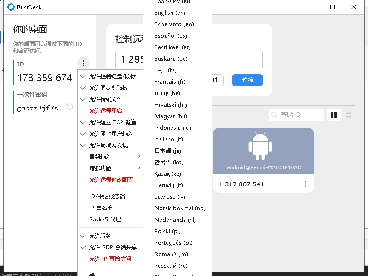Screen dimensions: 368x276
Task: Toggle 允许控制键盘/鼠标 option
Action: click(x=110, y=76)
